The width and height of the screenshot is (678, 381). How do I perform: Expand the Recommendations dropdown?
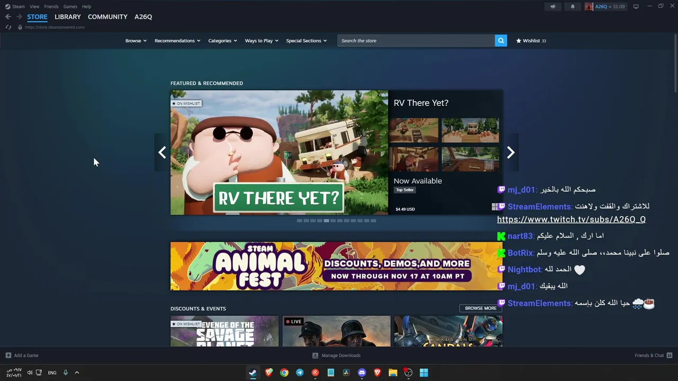coord(177,41)
